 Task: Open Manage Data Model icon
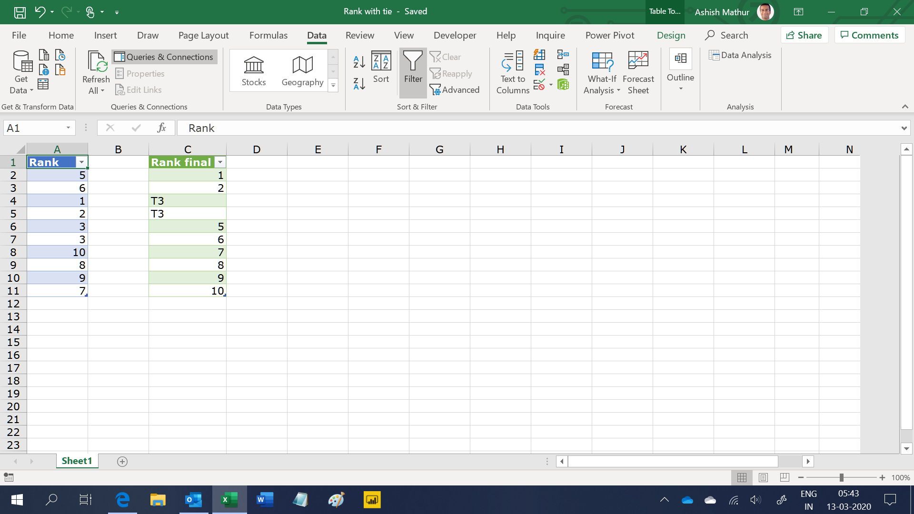point(563,85)
